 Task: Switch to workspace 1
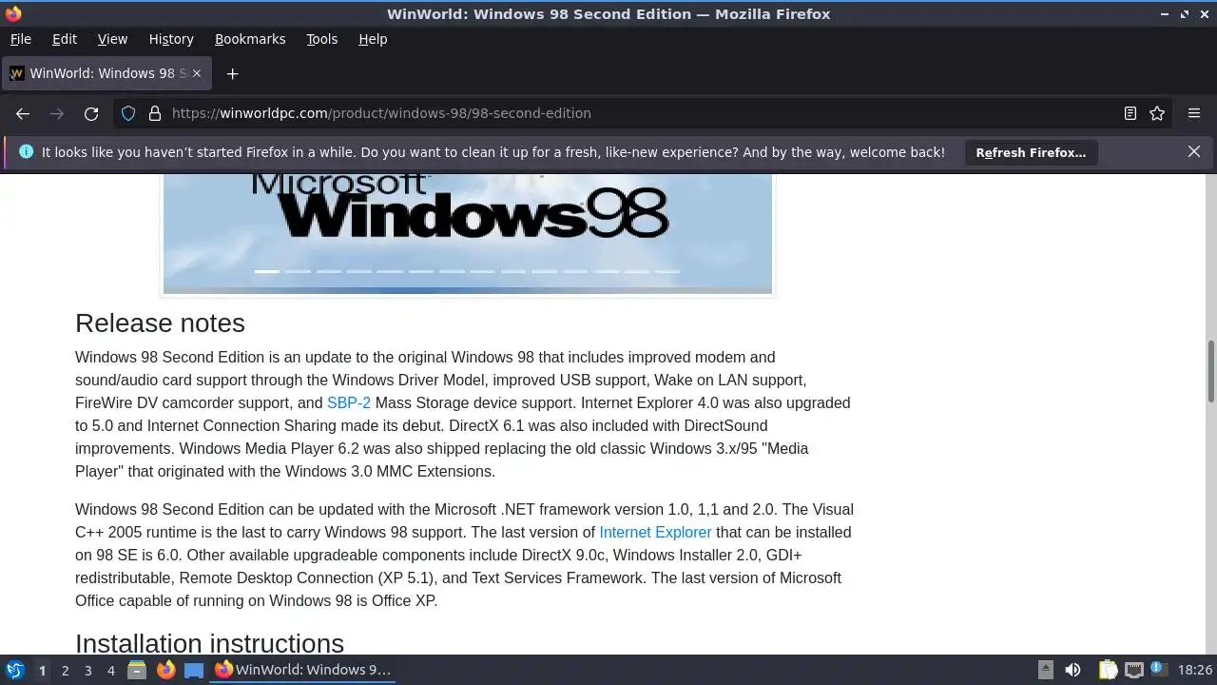[42, 670]
